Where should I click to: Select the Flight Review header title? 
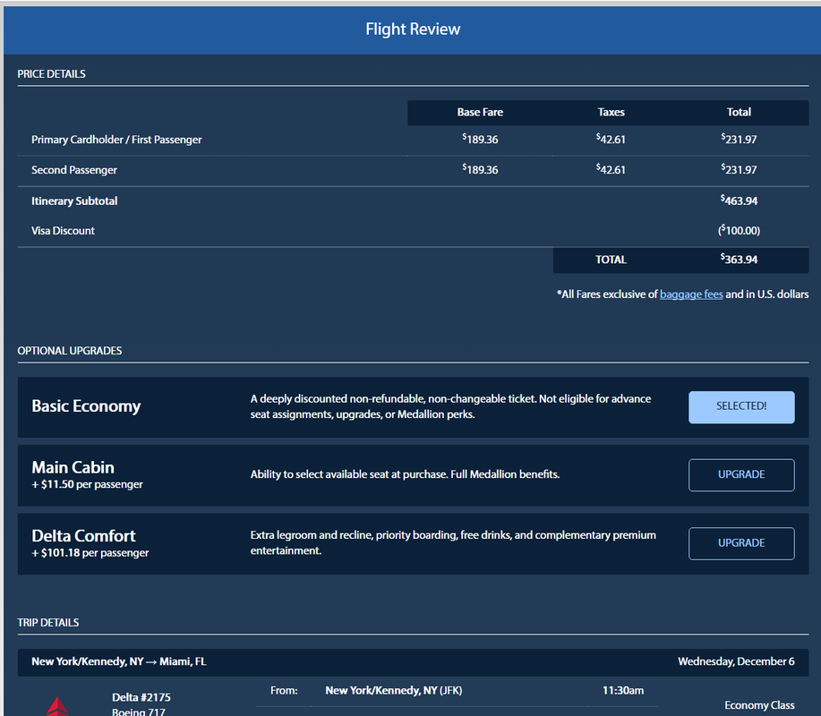click(x=413, y=29)
